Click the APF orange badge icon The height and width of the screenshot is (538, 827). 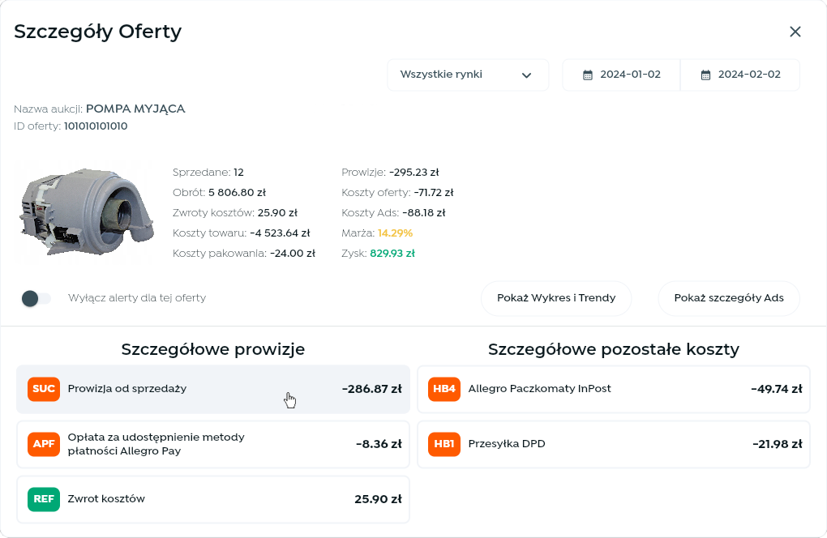[44, 444]
